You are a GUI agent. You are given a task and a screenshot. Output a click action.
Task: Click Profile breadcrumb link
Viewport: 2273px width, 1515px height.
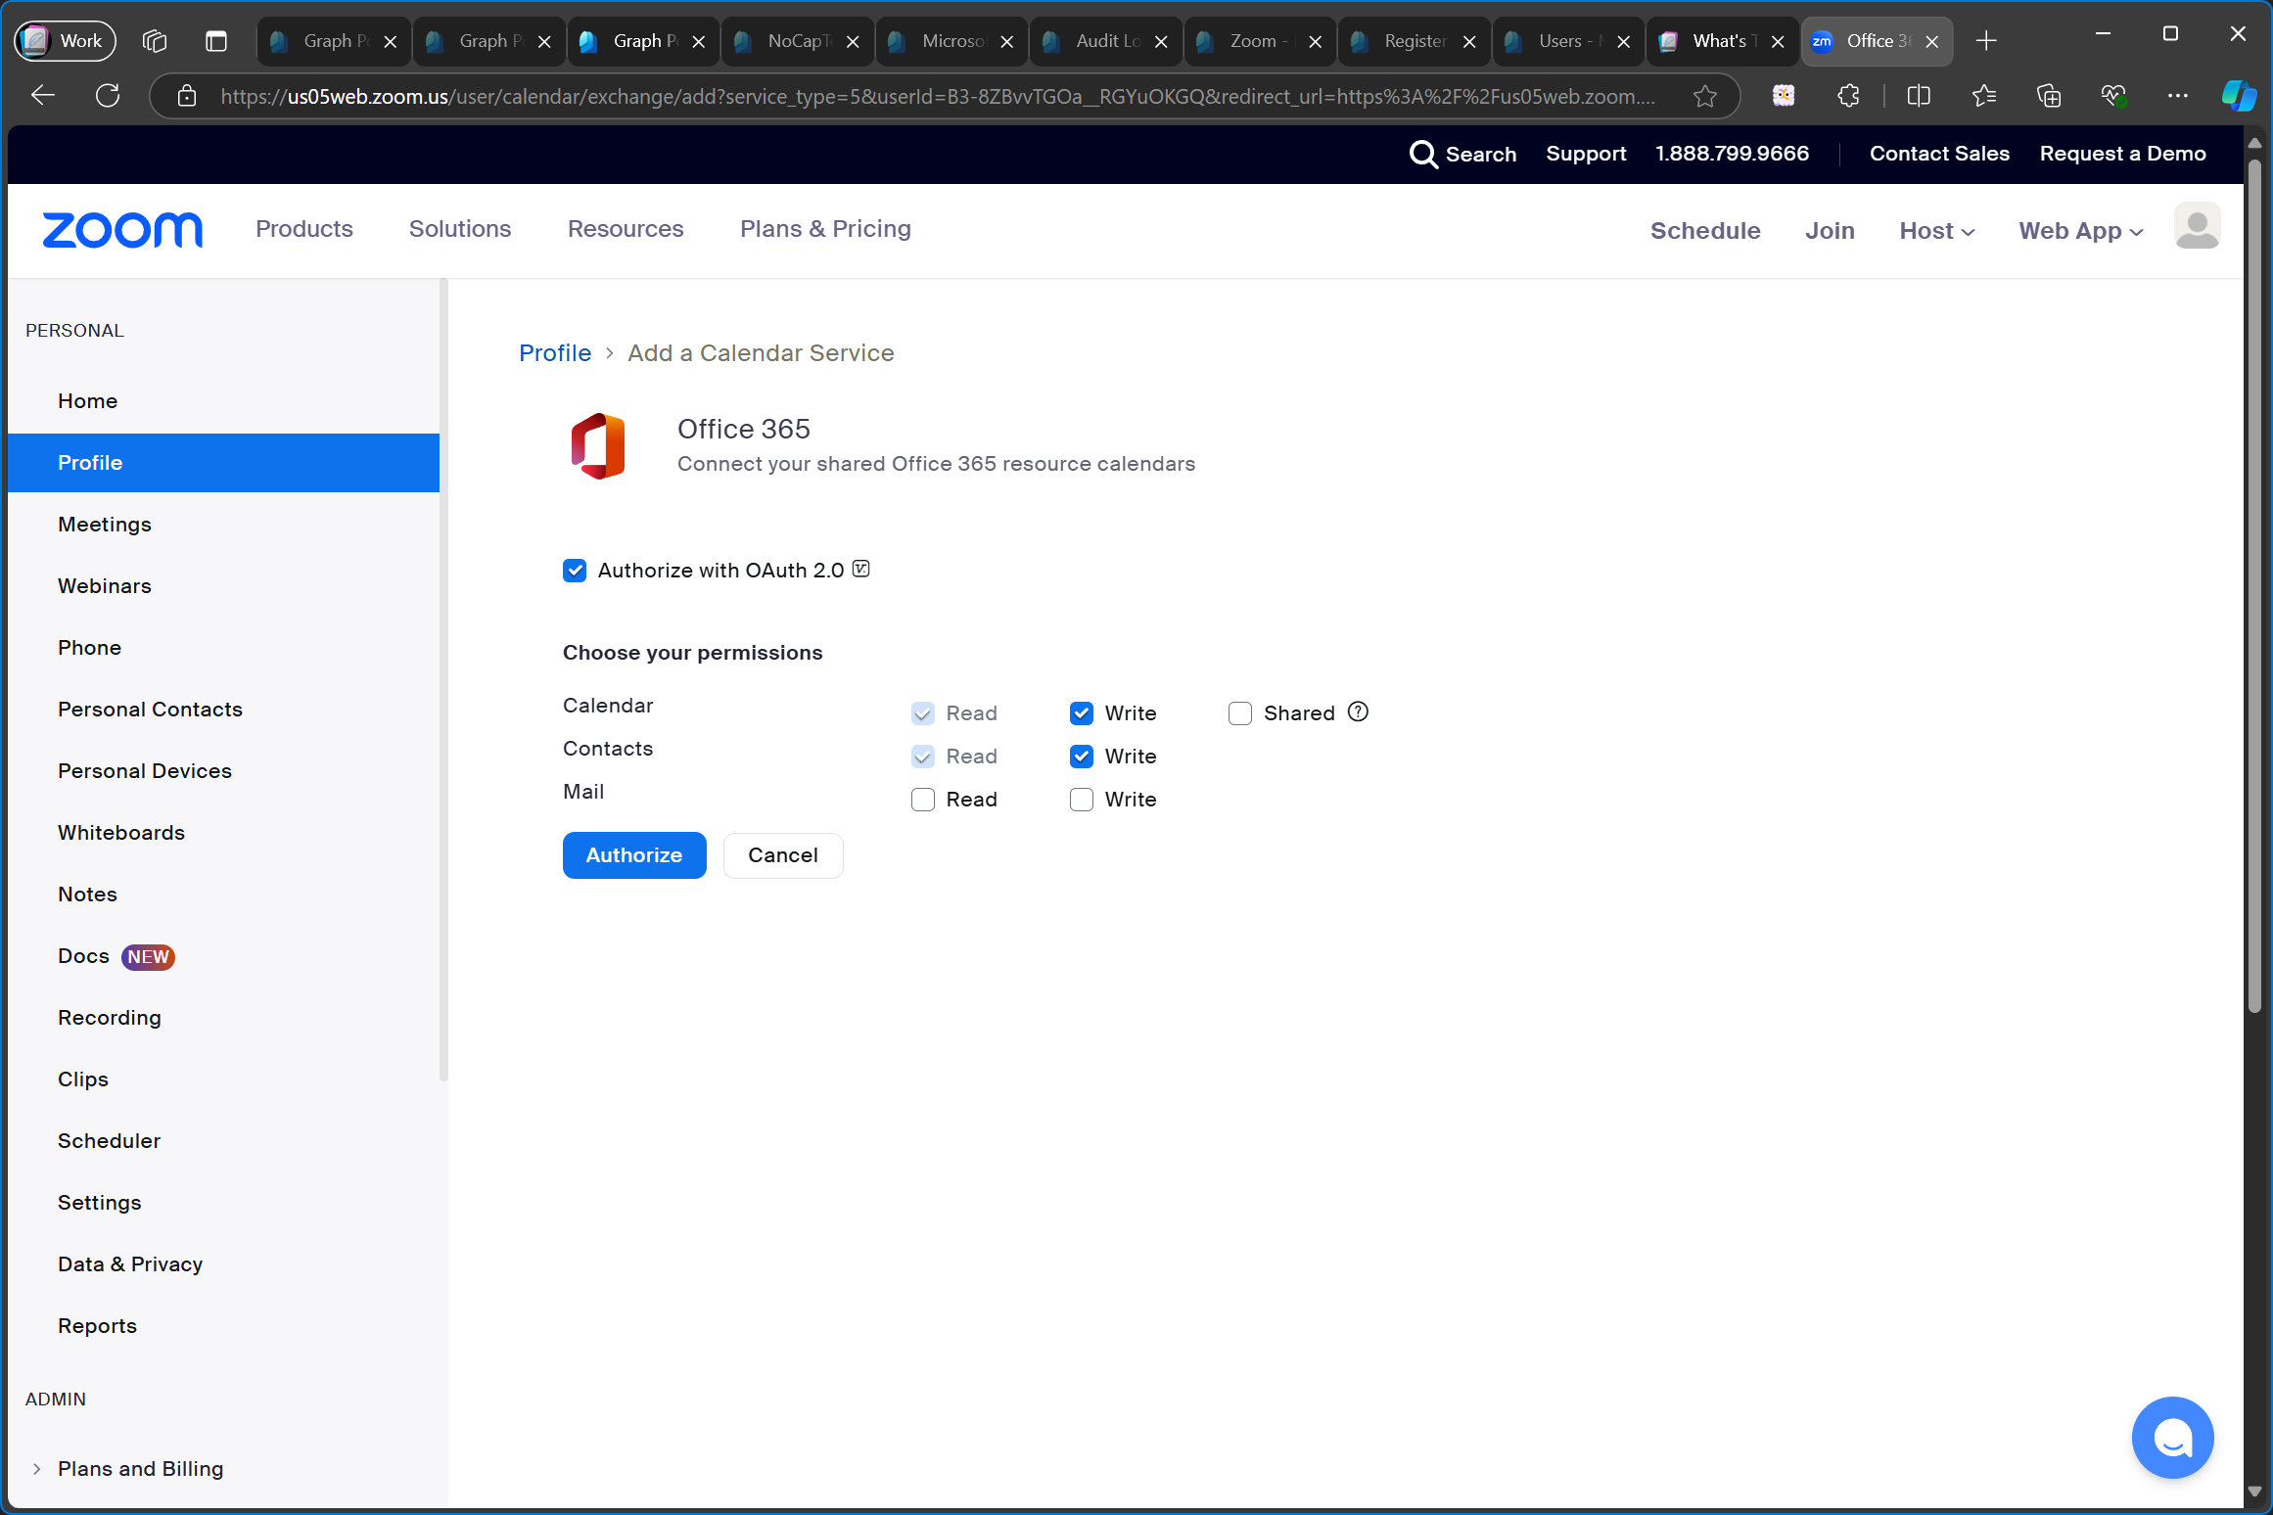pyautogui.click(x=555, y=353)
